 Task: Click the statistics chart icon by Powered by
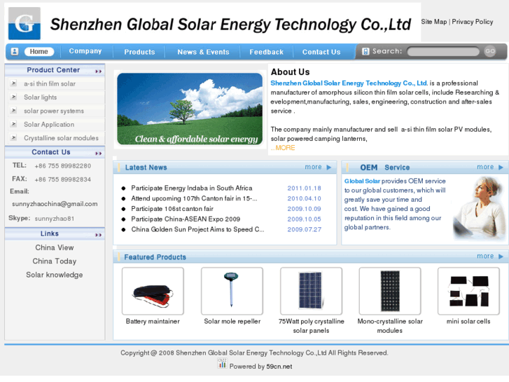pos(223,363)
